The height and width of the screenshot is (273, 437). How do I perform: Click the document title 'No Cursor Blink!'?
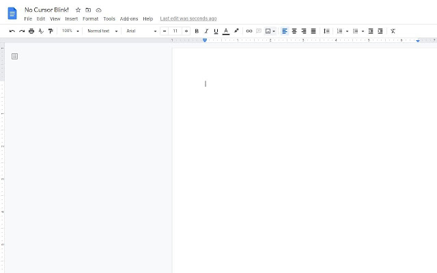tap(46, 10)
